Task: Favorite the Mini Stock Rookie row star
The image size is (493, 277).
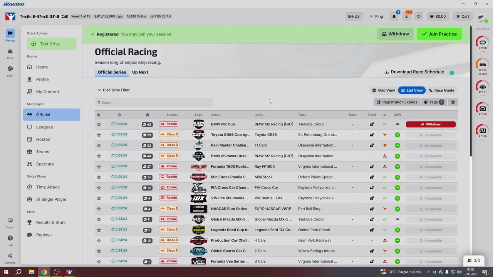Action: [x=99, y=177]
